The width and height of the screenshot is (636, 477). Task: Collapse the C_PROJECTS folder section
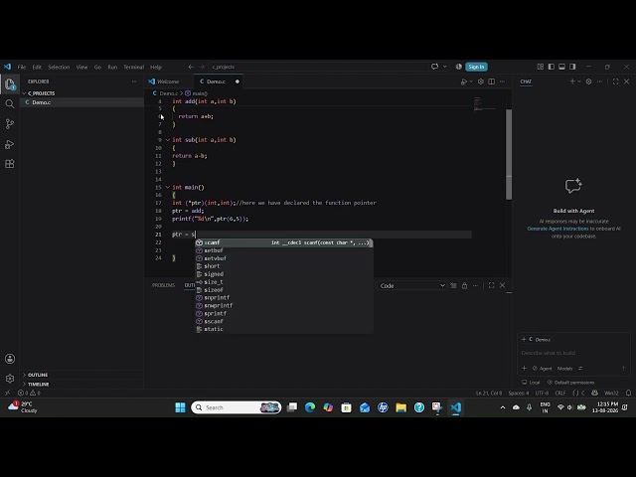24,93
